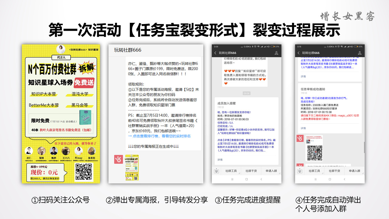Select 社群工具 tab in 任务审核成功通知 chat
Screen dimensions: 389x219
(314, 171)
